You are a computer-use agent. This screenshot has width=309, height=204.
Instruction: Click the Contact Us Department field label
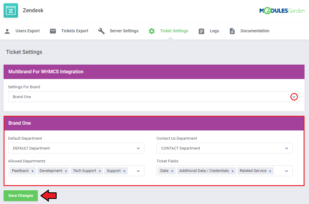[x=177, y=138]
